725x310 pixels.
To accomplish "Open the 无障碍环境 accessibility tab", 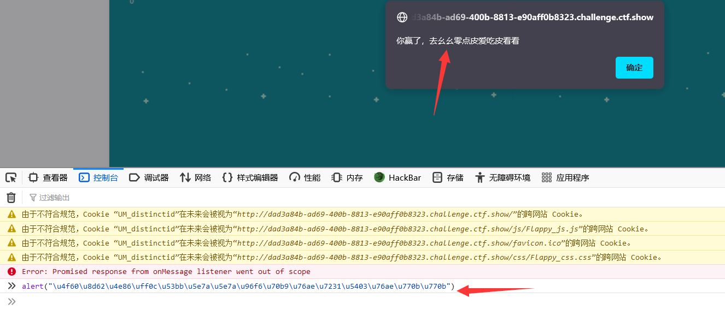I will coord(503,177).
